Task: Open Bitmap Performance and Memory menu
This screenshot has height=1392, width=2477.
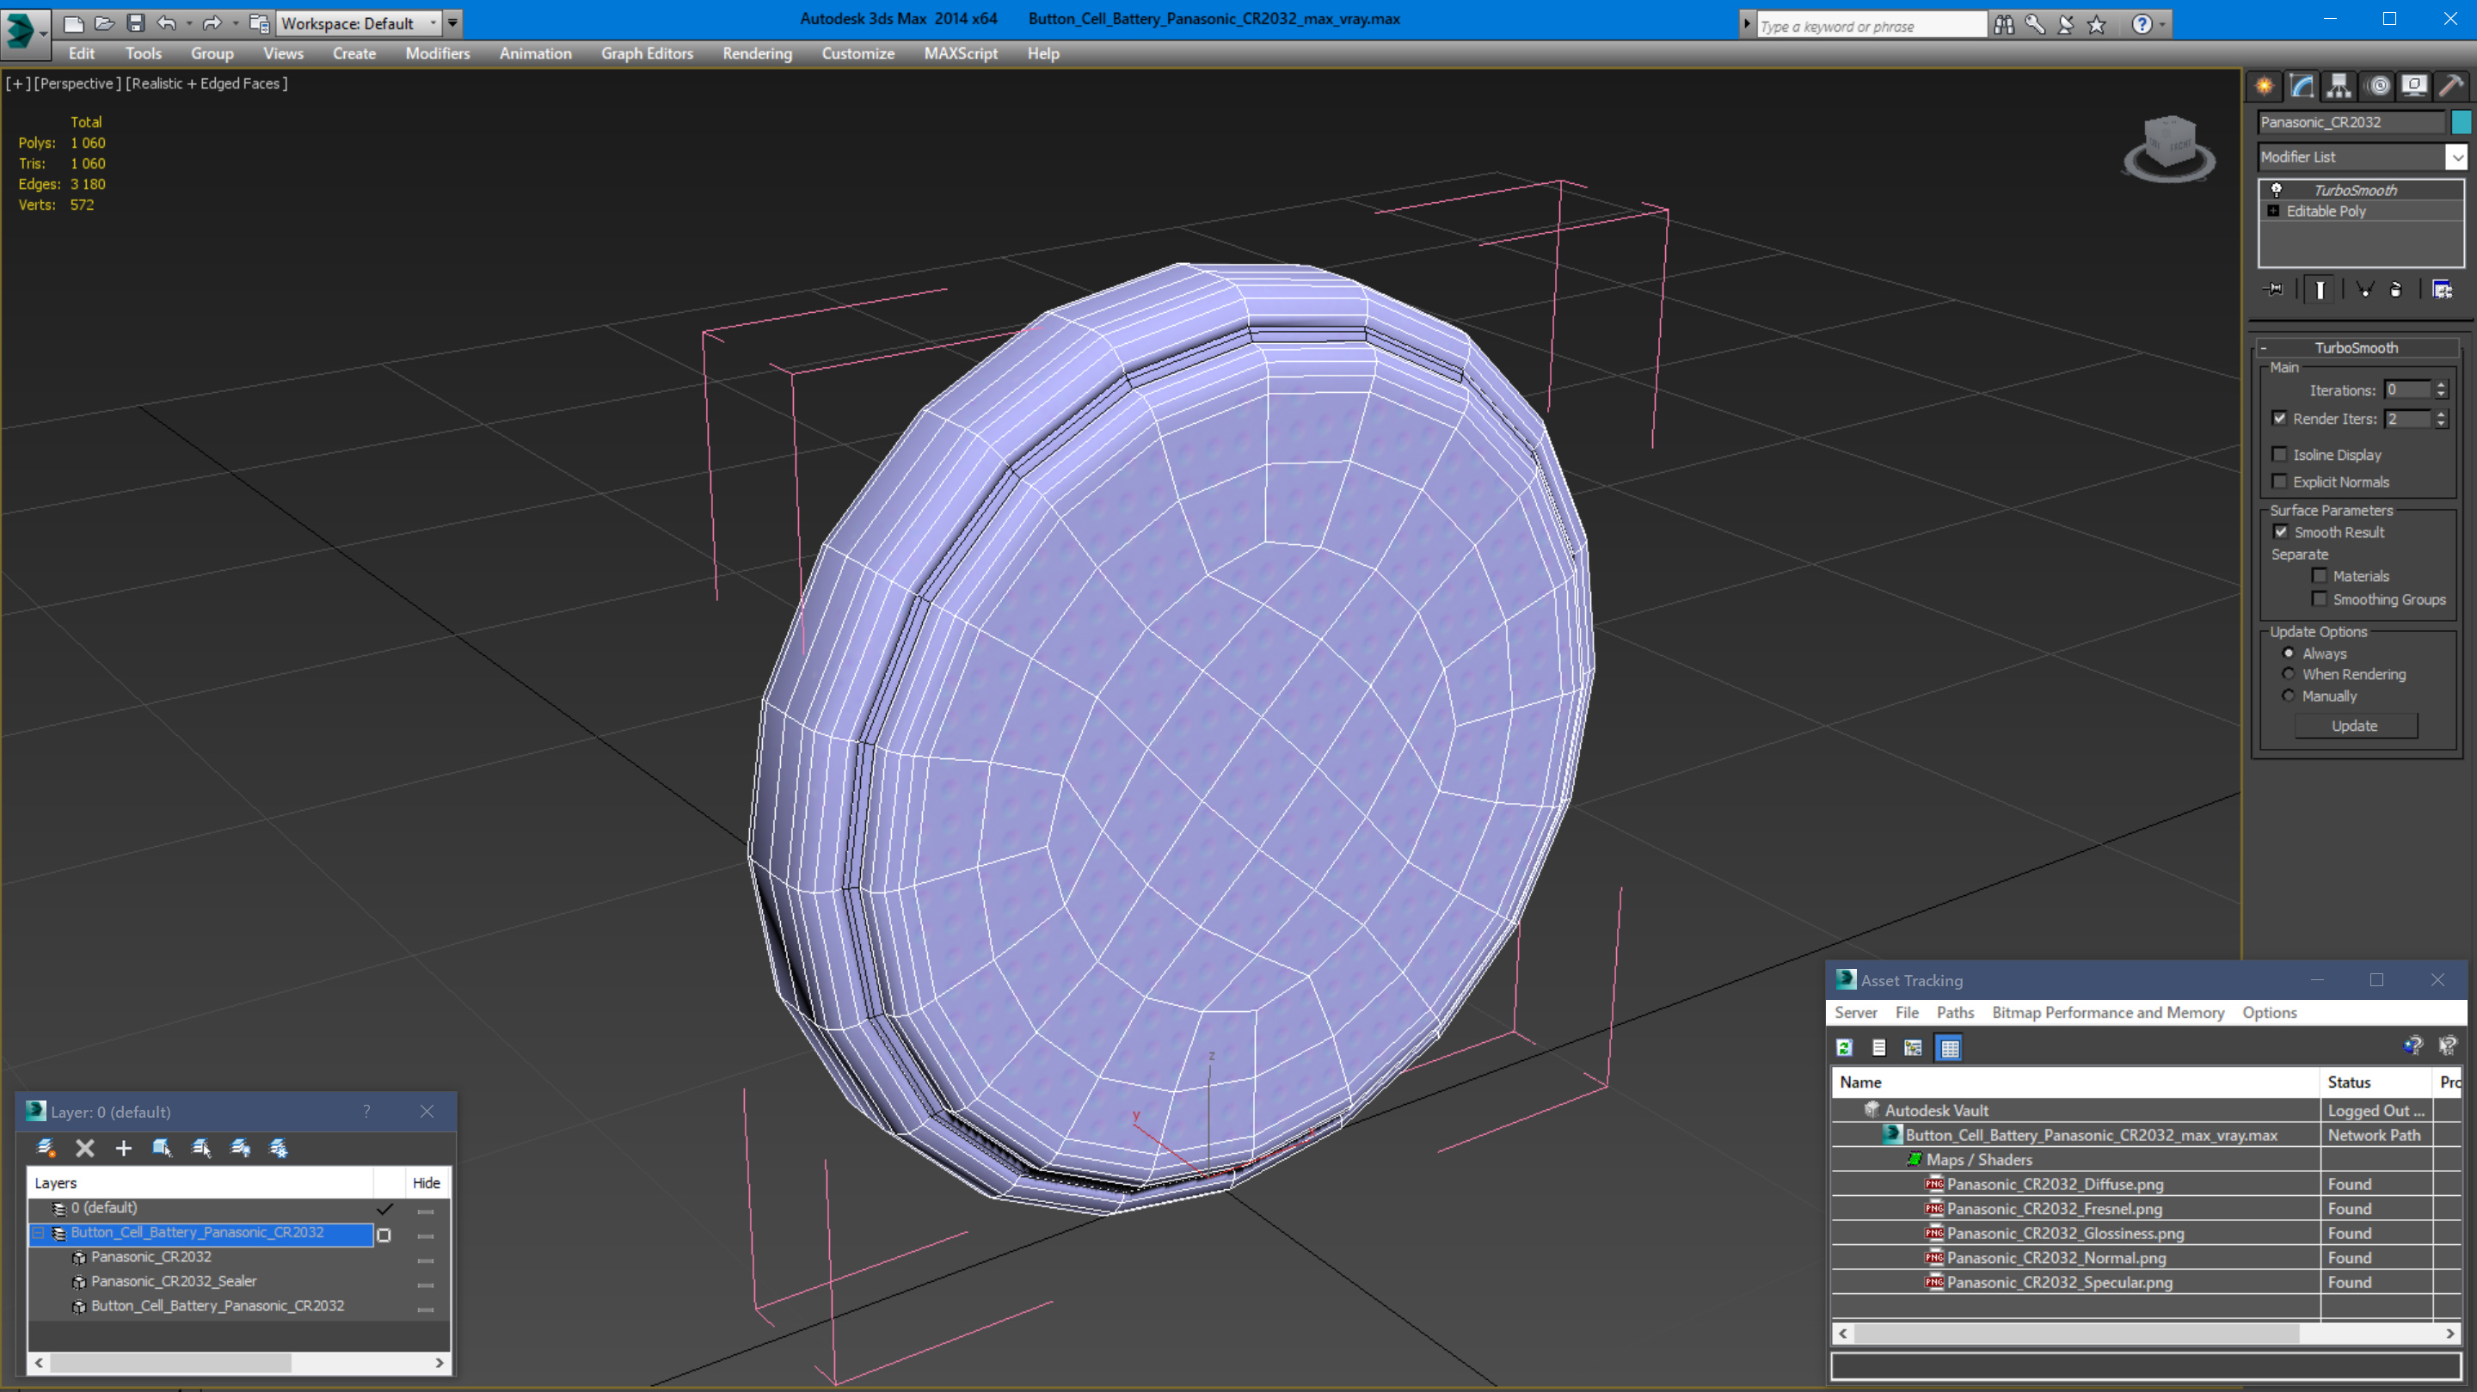Action: click(x=2108, y=1012)
